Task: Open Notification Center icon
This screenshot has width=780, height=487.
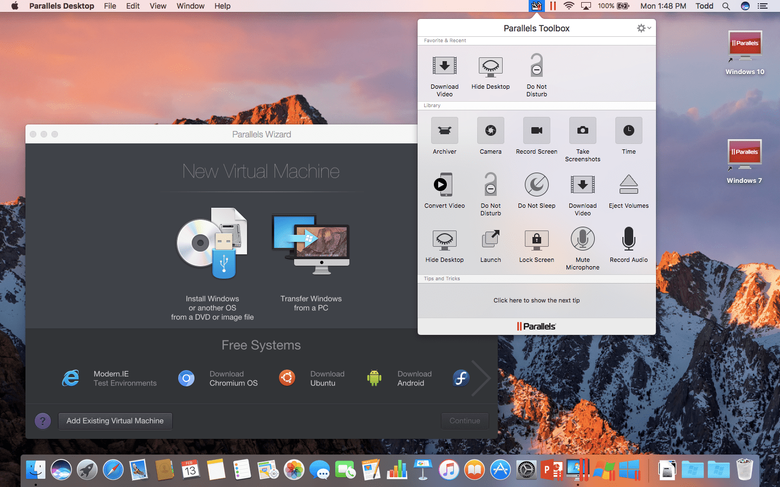Action: coord(763,6)
